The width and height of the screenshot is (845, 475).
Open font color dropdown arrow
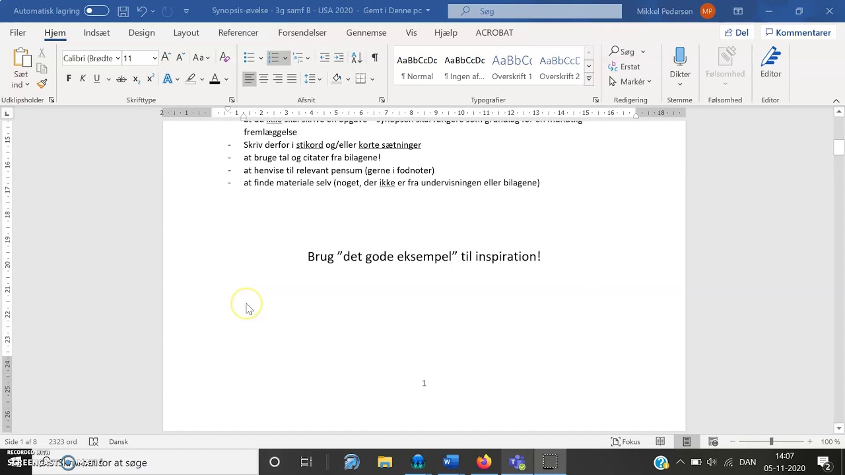[226, 79]
